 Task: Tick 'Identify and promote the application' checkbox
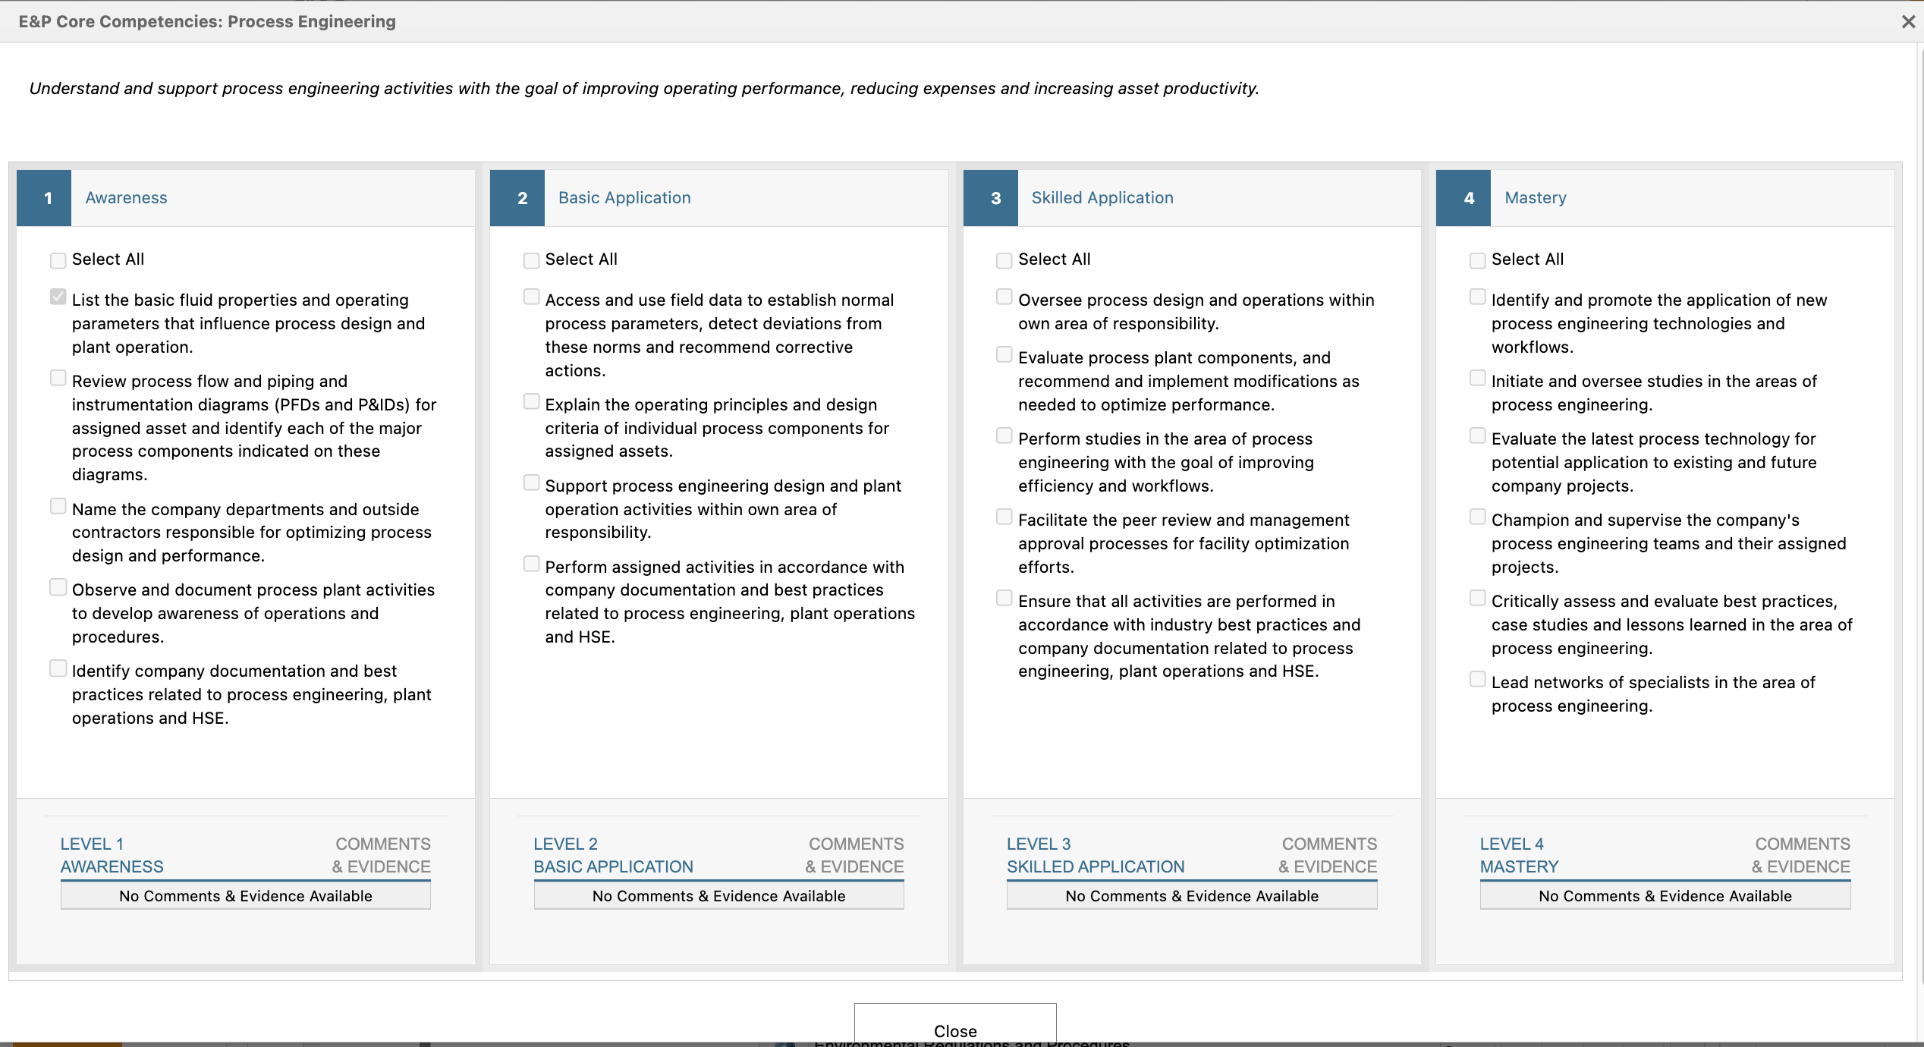pos(1478,297)
